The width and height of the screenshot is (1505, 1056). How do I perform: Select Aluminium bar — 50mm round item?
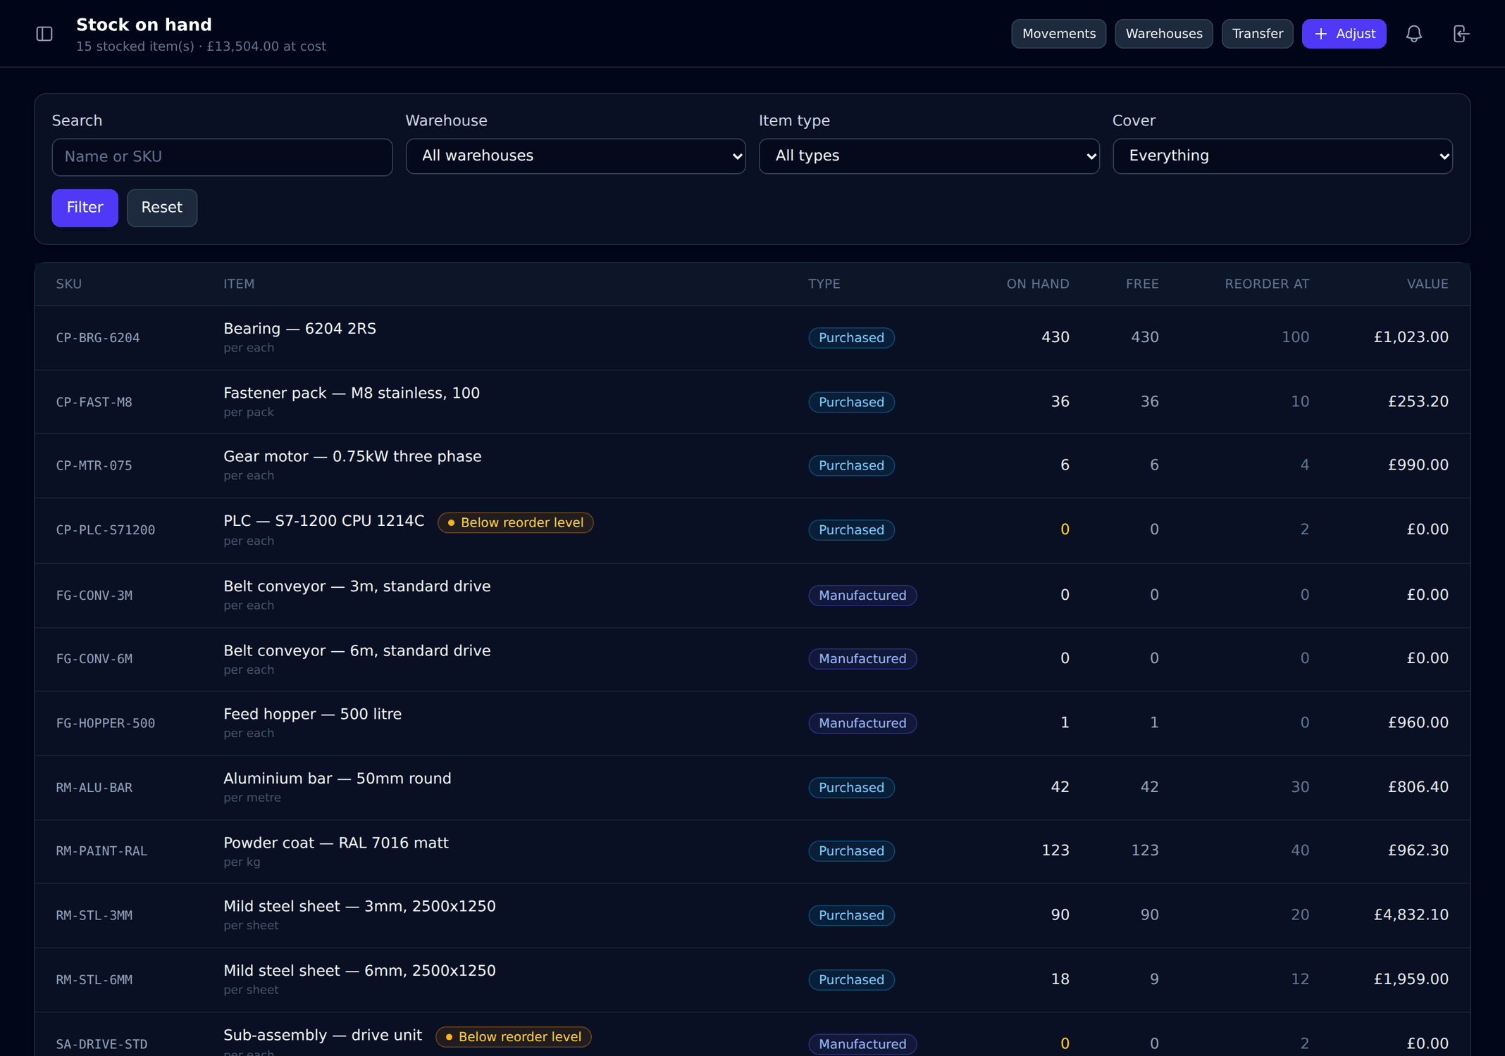pyautogui.click(x=337, y=779)
